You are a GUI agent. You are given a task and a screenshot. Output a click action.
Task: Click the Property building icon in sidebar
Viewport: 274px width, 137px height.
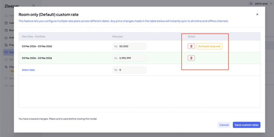tap(6, 45)
